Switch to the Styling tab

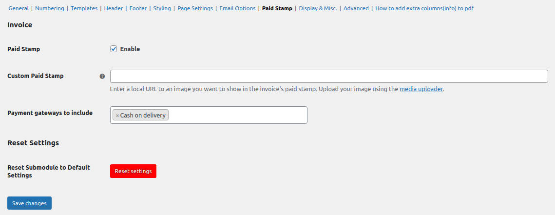tap(162, 8)
